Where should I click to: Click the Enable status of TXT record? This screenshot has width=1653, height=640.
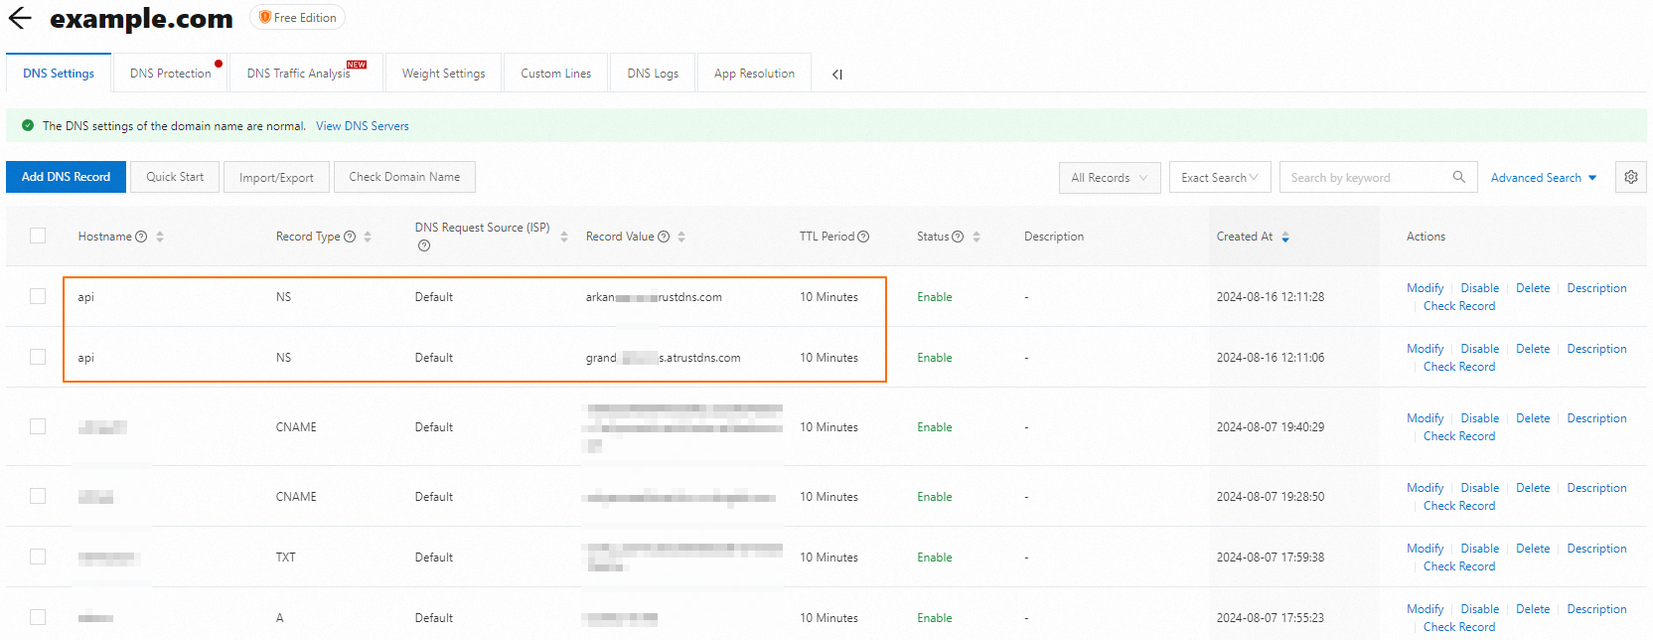[934, 558]
